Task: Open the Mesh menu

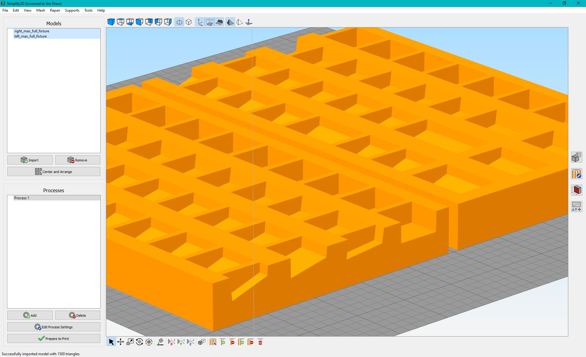Action: click(41, 10)
